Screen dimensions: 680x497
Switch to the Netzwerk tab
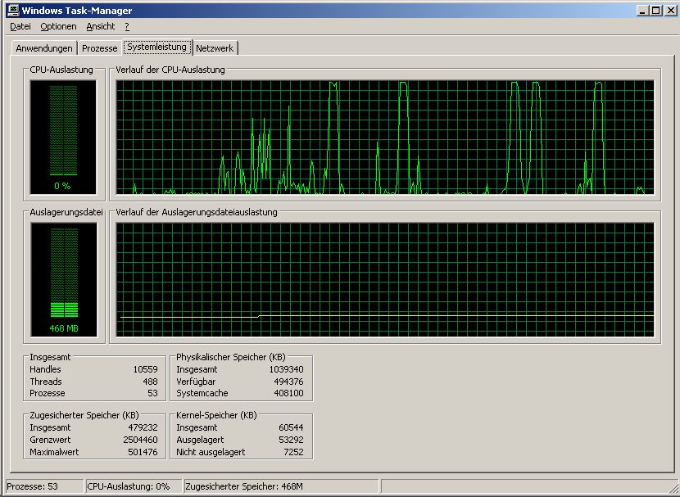[215, 48]
